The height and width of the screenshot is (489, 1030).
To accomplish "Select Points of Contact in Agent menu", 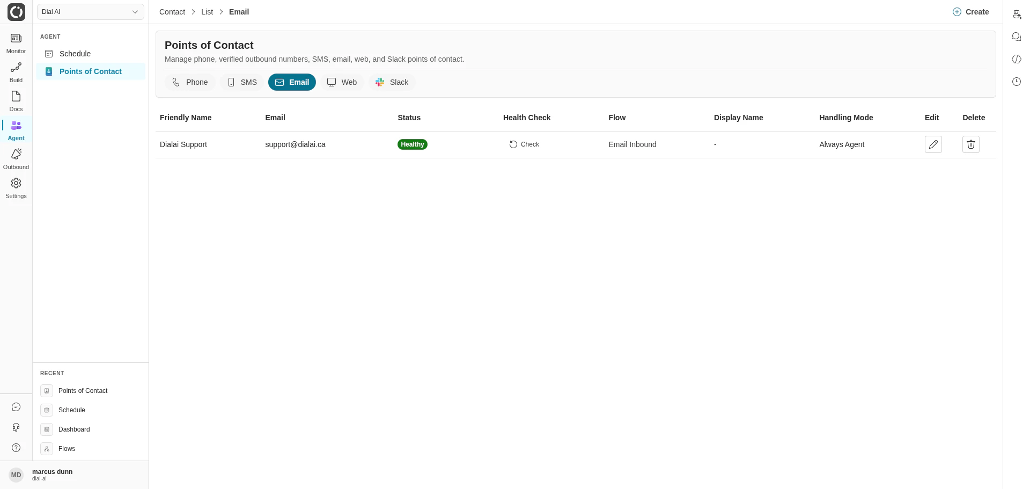I will [91, 71].
